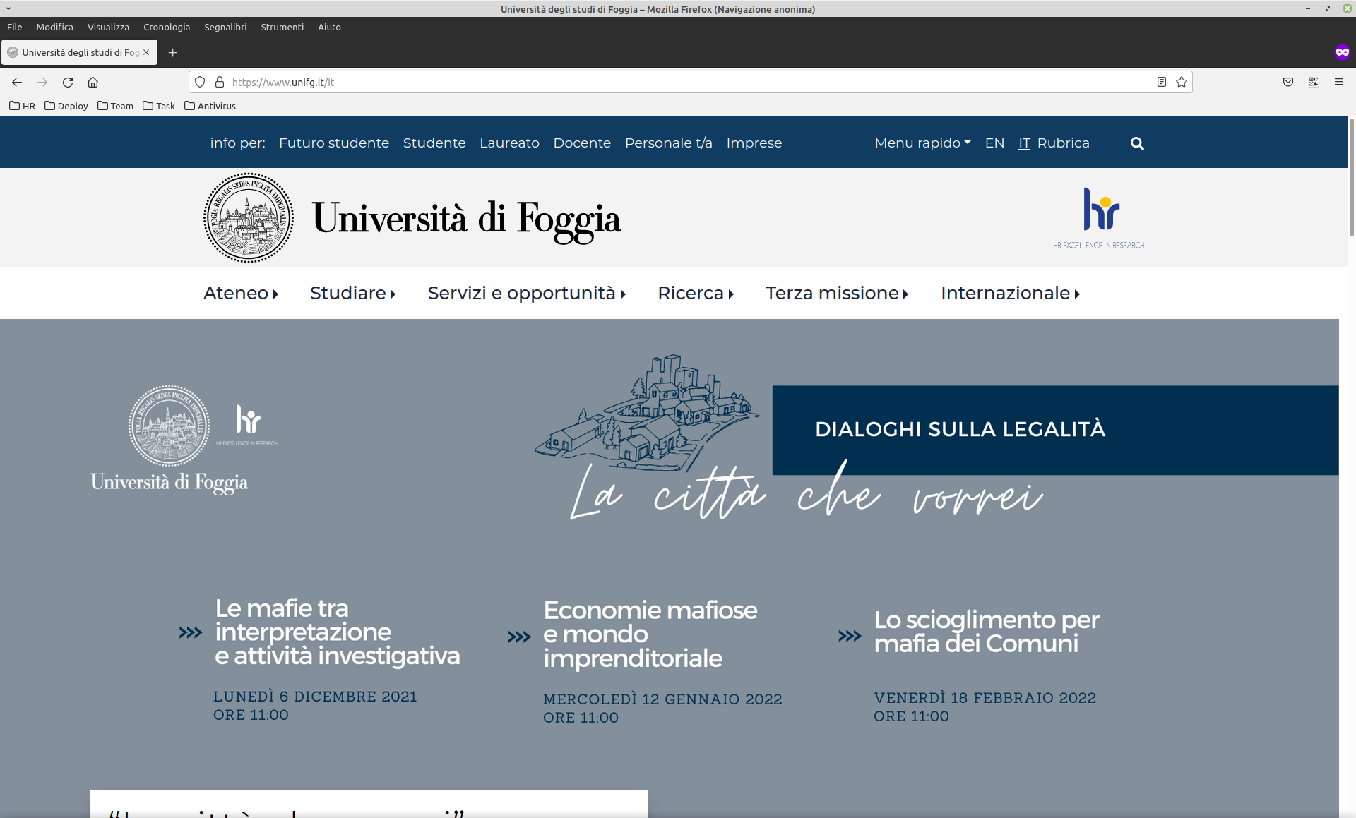Click the tracking protection shield icon
Screen dimensions: 1356x818
pyautogui.click(x=200, y=83)
